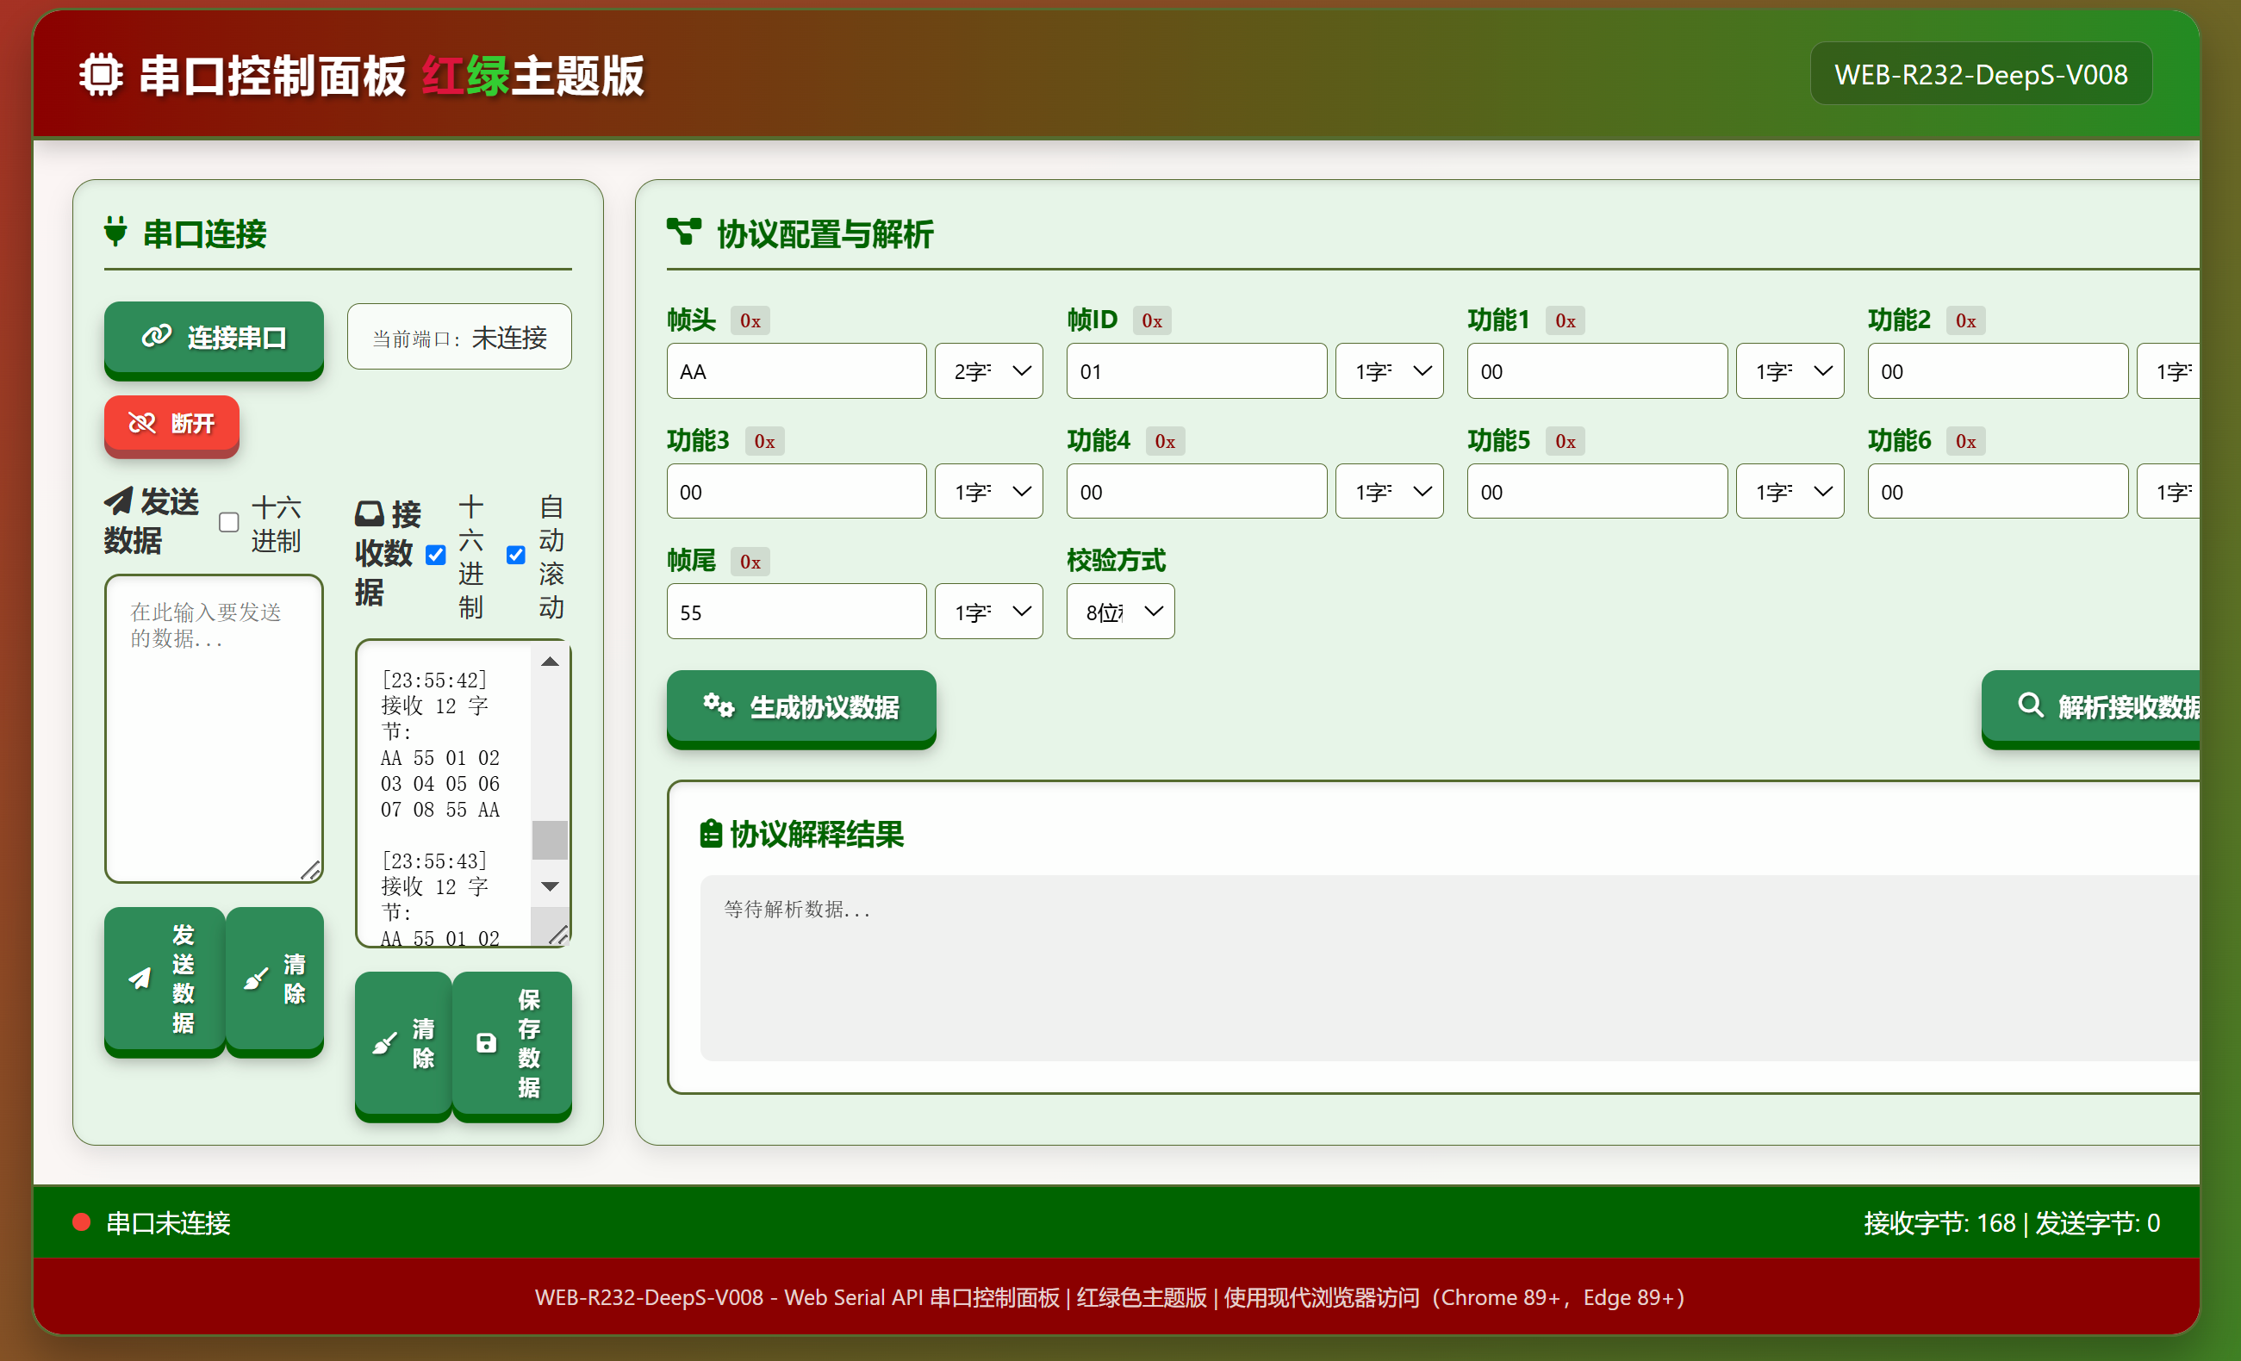Click the send-area 清除 button
This screenshot has width=2241, height=1361.
tap(275, 979)
